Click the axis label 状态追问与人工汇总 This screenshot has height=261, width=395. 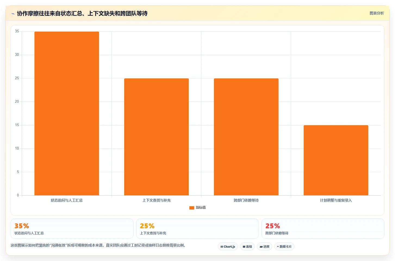67,200
